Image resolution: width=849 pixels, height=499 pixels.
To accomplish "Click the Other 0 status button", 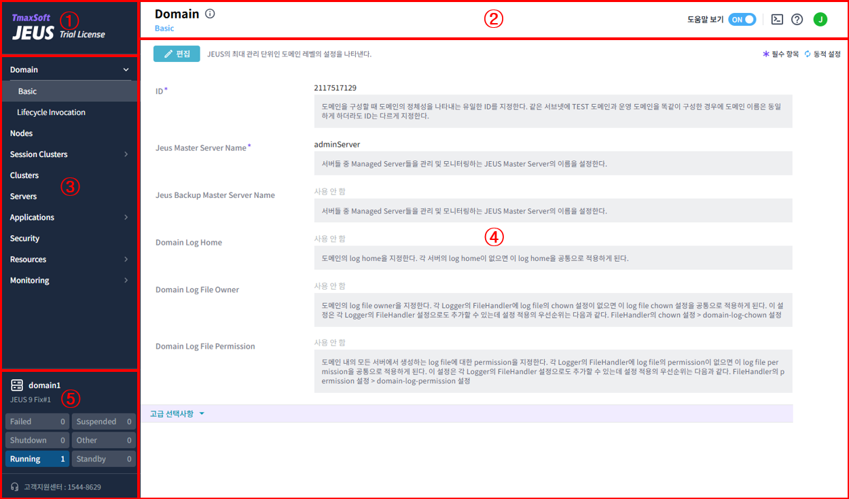I will [104, 441].
